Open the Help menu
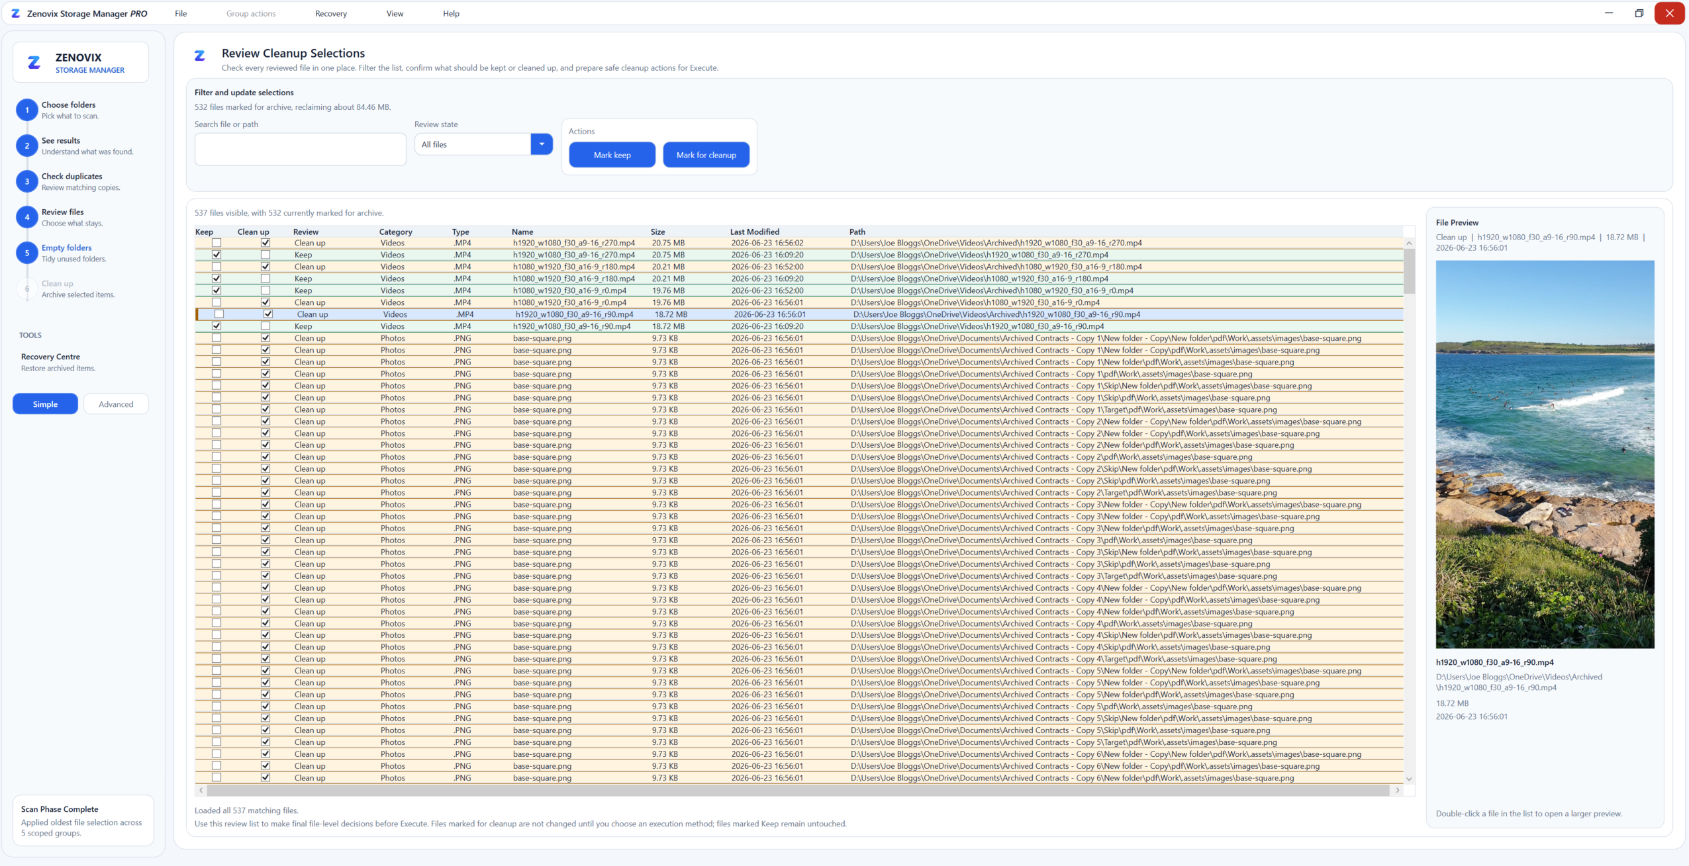Viewport: 1689px width, 866px height. click(x=451, y=13)
